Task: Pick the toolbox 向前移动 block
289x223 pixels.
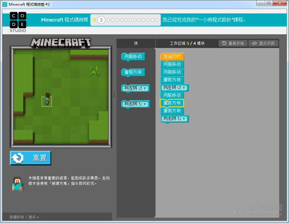Action: [x=133, y=56]
